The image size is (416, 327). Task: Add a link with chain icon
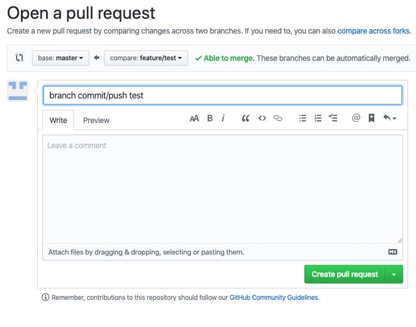coord(278,118)
